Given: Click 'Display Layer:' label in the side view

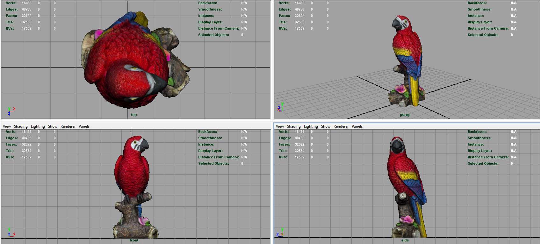Looking at the screenshot, I should coord(480,151).
